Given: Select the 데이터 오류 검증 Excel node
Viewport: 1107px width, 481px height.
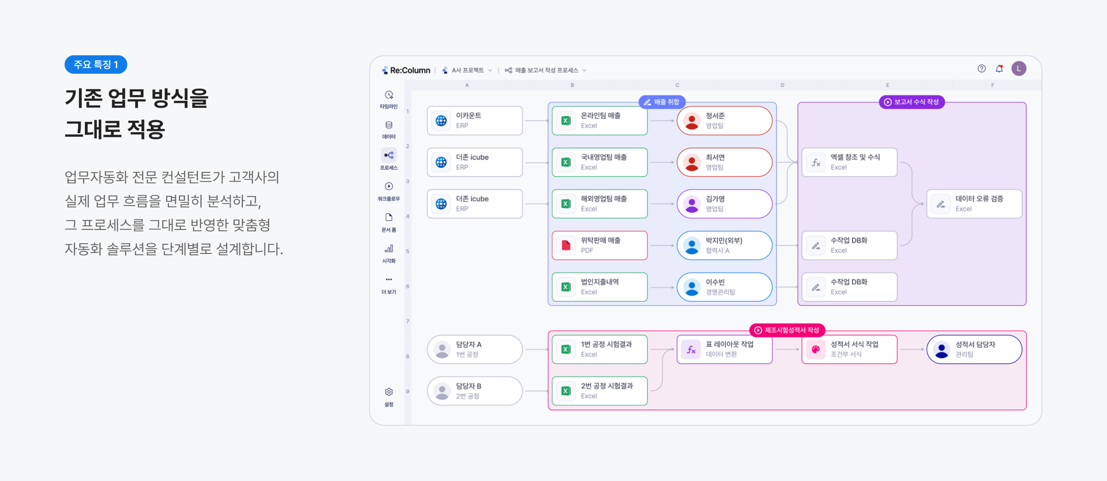Looking at the screenshot, I should pyautogui.click(x=974, y=204).
